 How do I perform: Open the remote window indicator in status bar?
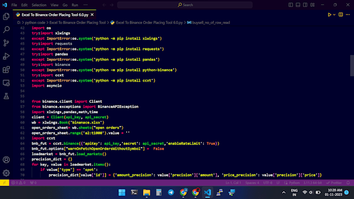[x=5, y=183]
